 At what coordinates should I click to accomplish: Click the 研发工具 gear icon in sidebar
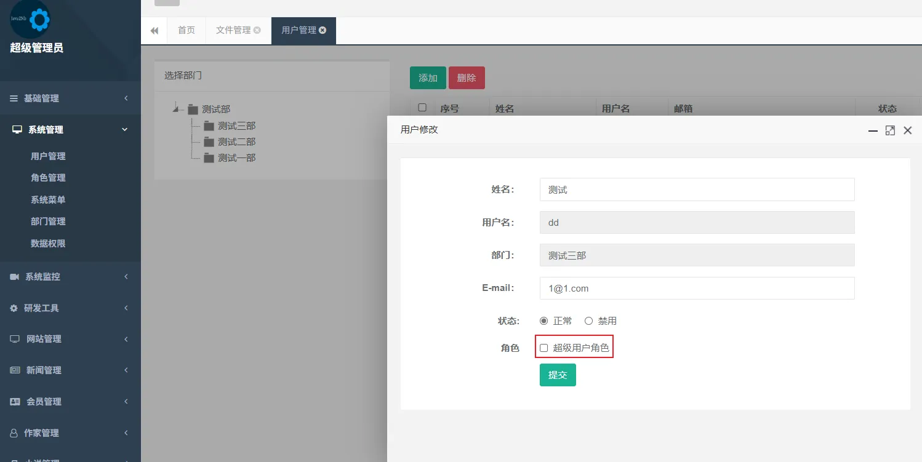14,308
